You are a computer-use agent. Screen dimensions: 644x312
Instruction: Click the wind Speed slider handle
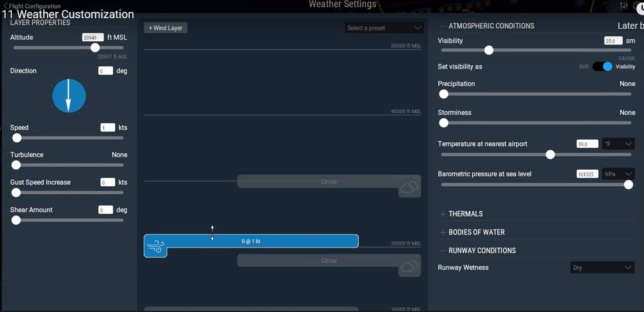tap(17, 138)
